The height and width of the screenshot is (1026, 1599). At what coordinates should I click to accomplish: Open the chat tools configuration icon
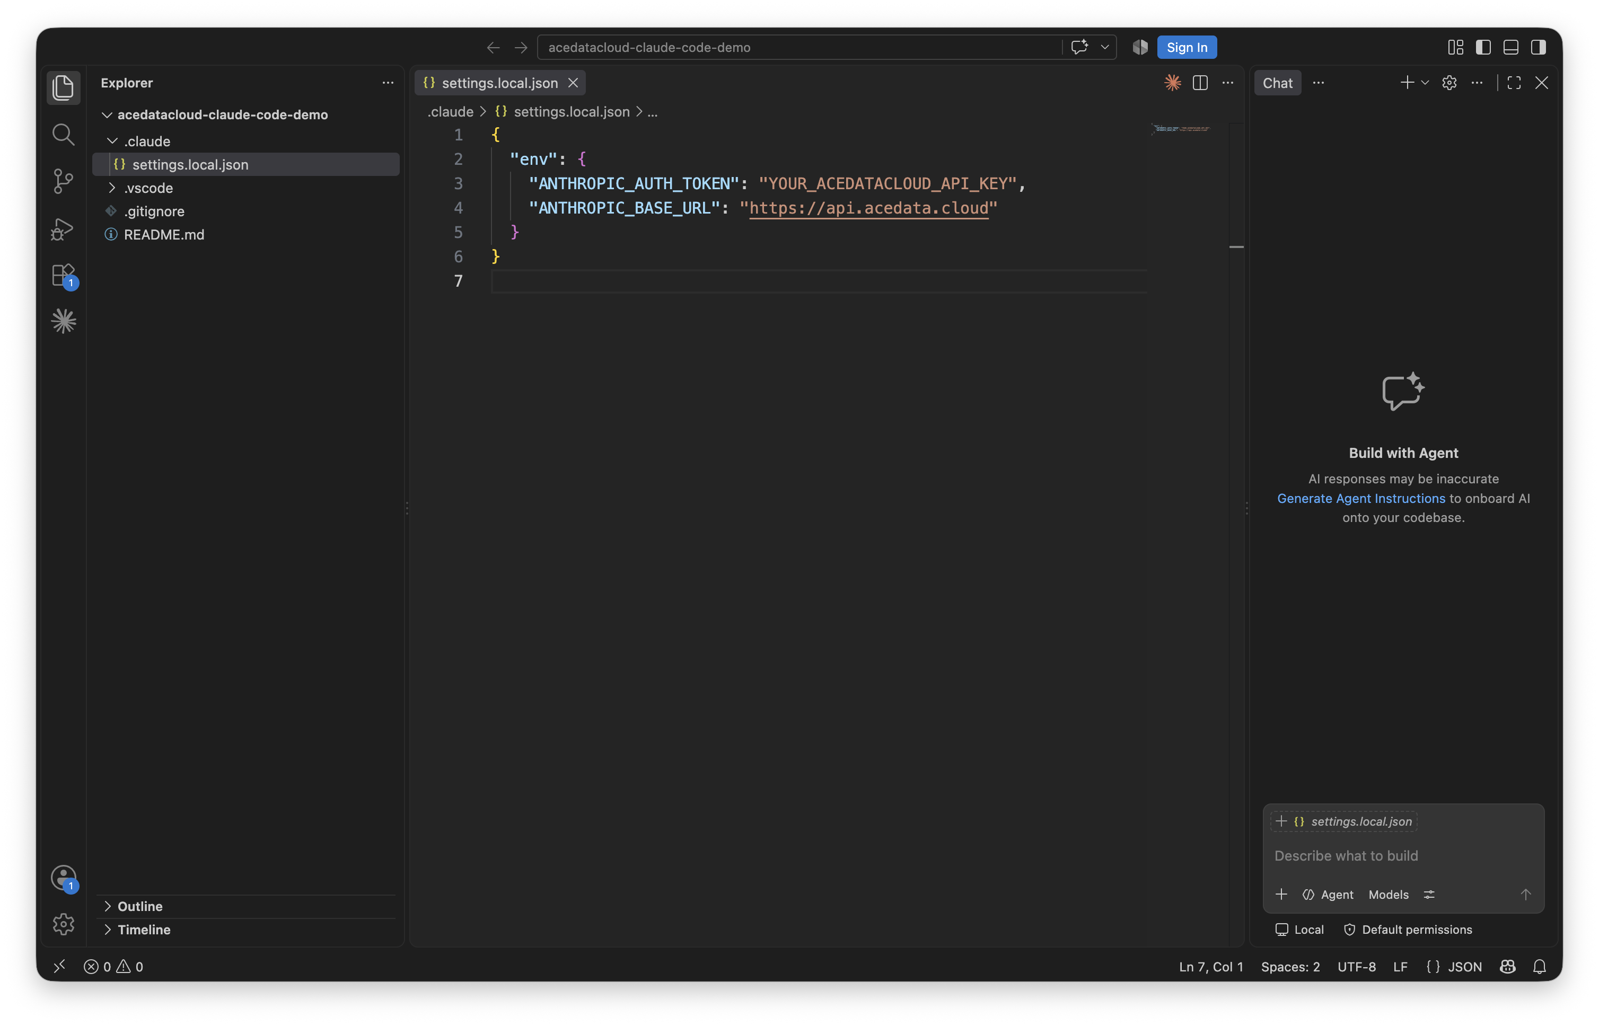coord(1429,894)
